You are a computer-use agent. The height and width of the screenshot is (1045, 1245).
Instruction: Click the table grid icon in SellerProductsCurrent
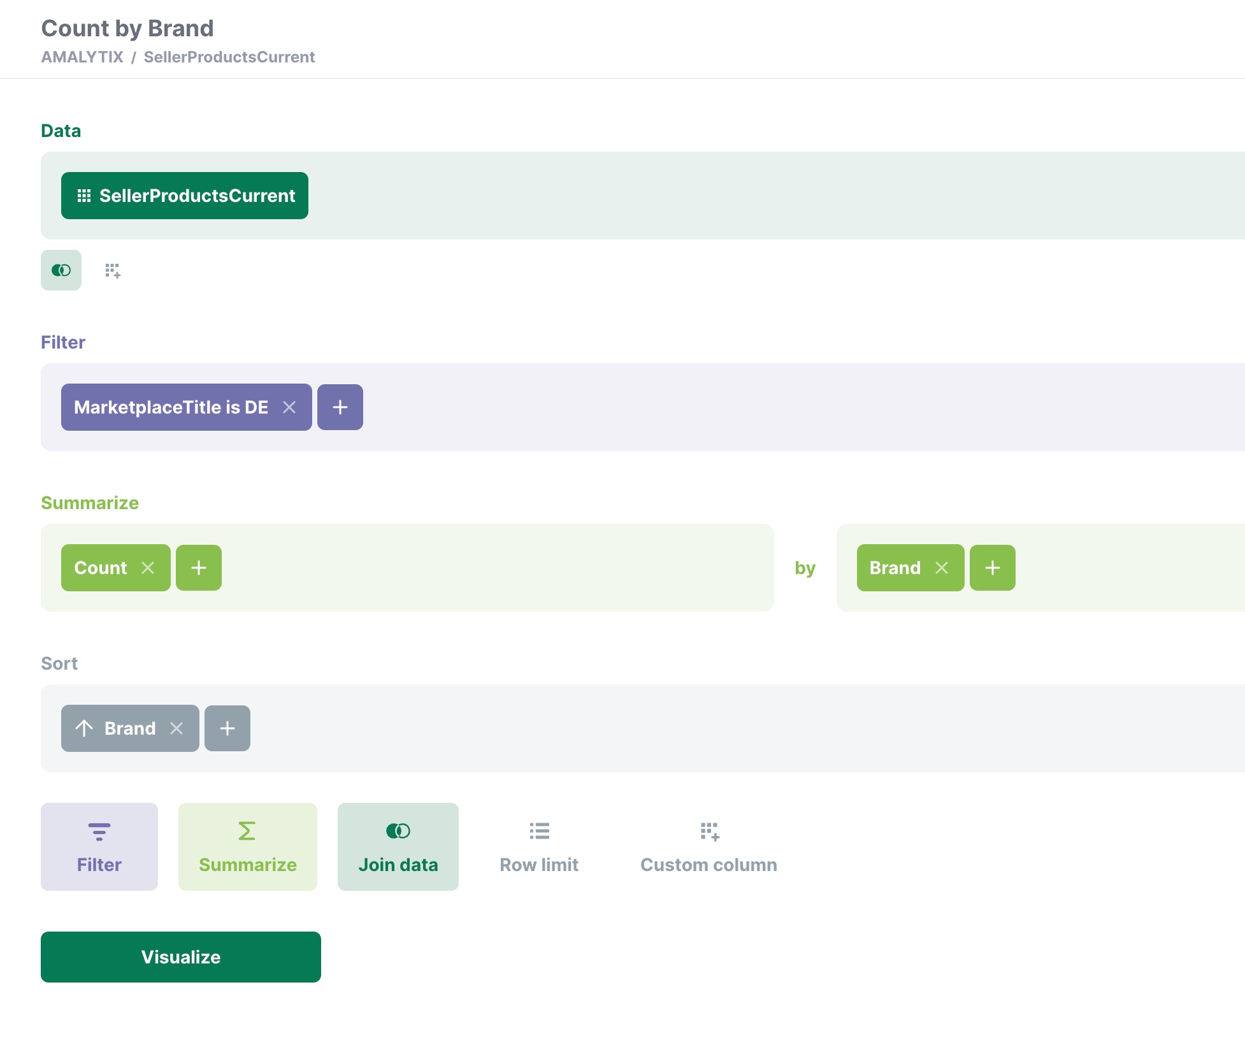point(84,196)
